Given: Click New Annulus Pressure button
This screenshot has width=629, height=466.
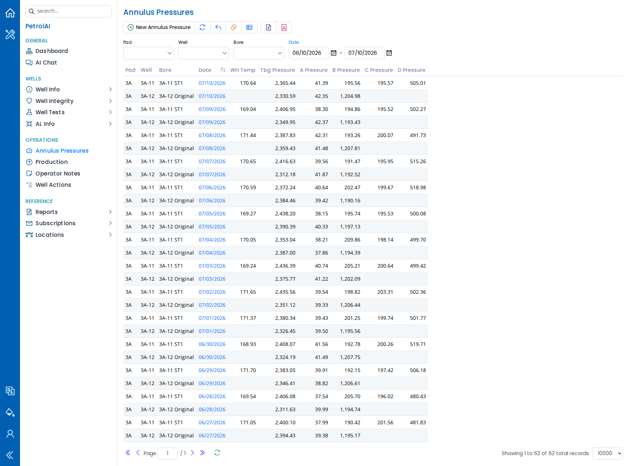Looking at the screenshot, I should [159, 27].
